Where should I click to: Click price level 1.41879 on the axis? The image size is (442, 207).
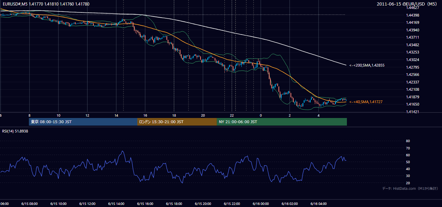[x=412, y=97]
